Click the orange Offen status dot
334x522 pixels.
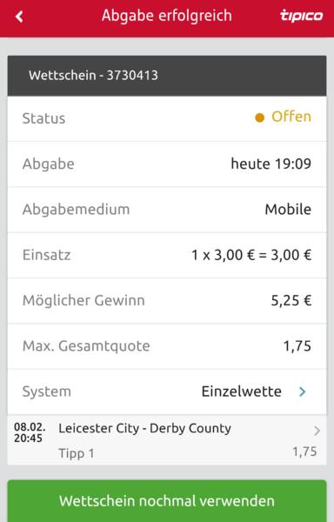point(259,117)
